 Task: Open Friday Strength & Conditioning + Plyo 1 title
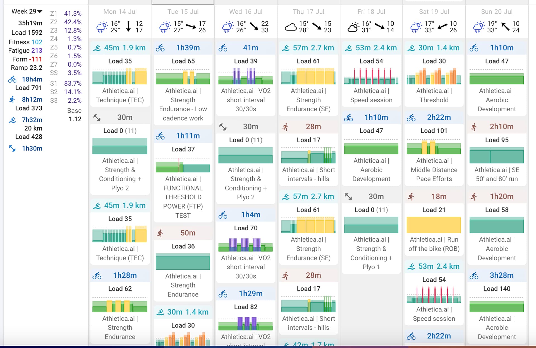[x=371, y=253]
